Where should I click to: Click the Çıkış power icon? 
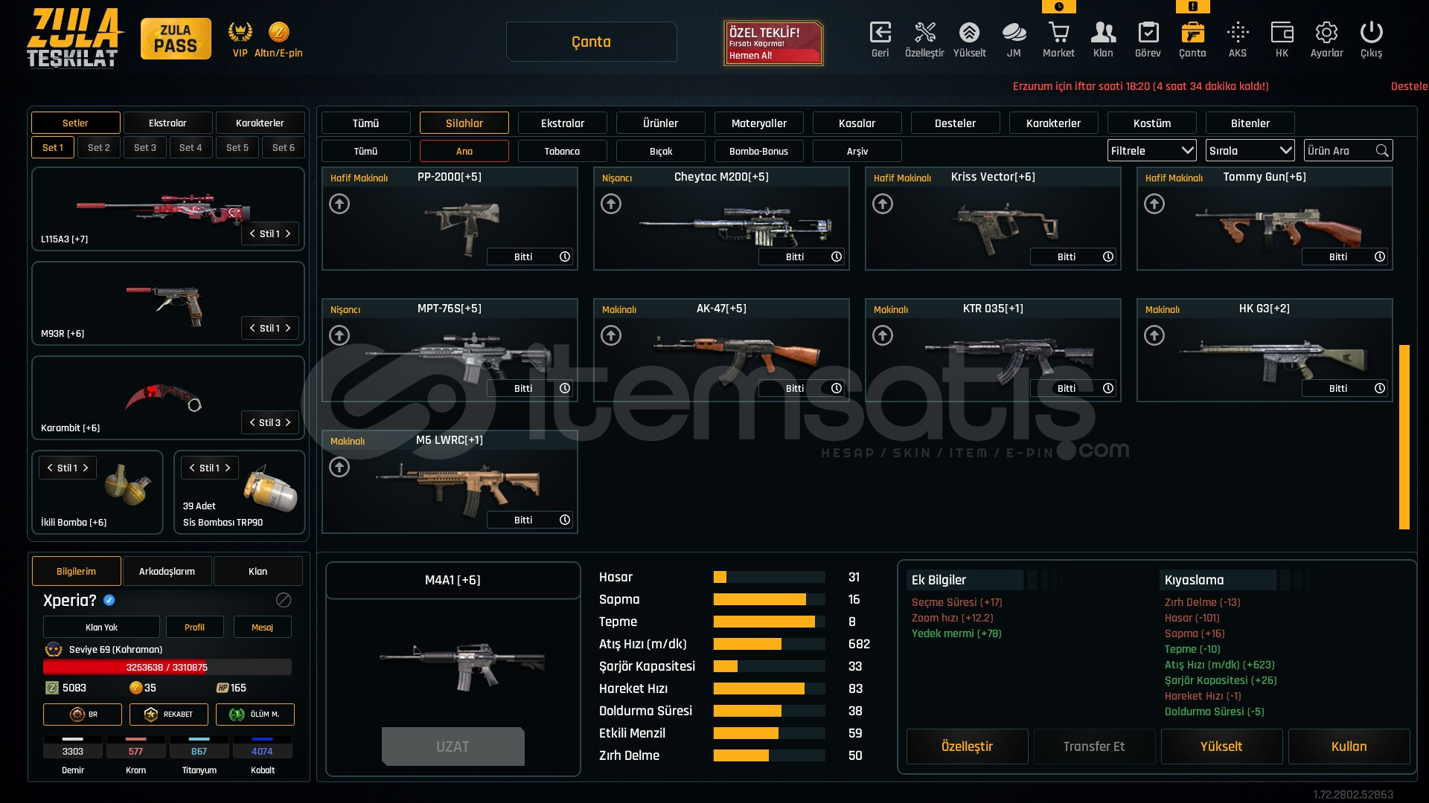[x=1371, y=32]
